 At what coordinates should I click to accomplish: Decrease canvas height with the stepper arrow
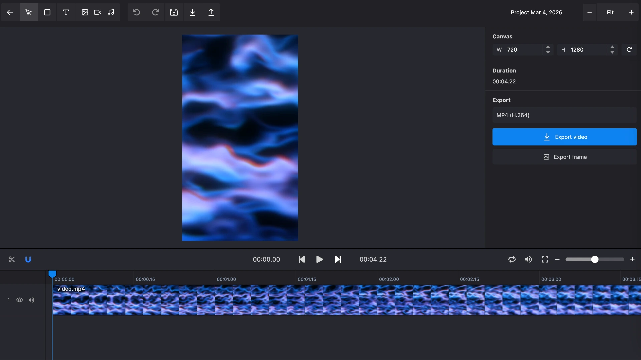(612, 52)
